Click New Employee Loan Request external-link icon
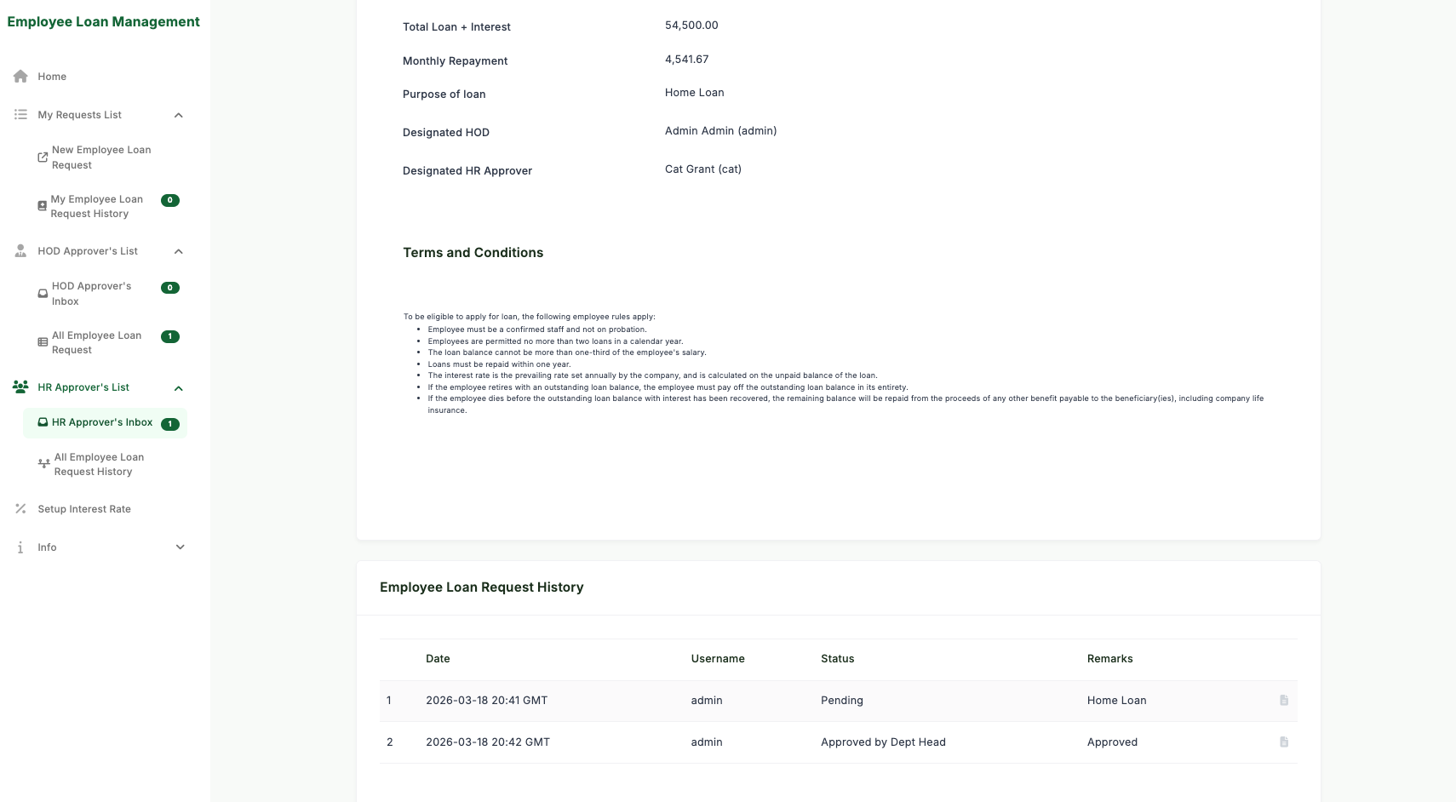Screen dimensions: 1456x802 (x=43, y=158)
